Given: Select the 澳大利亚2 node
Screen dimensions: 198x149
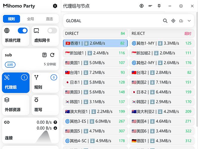Looking at the screenshot, I should coord(162,111).
